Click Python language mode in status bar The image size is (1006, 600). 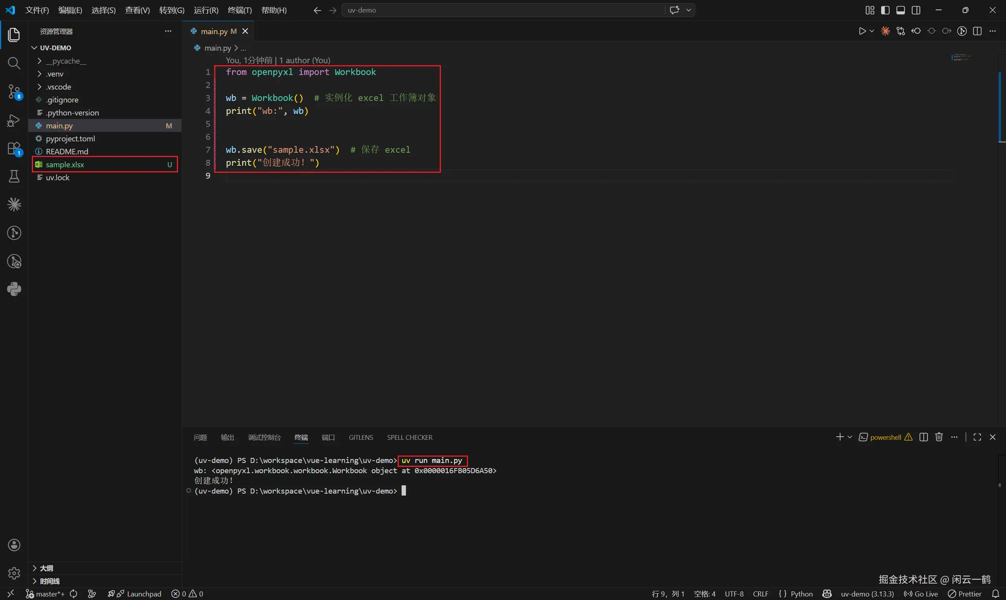pyautogui.click(x=796, y=594)
